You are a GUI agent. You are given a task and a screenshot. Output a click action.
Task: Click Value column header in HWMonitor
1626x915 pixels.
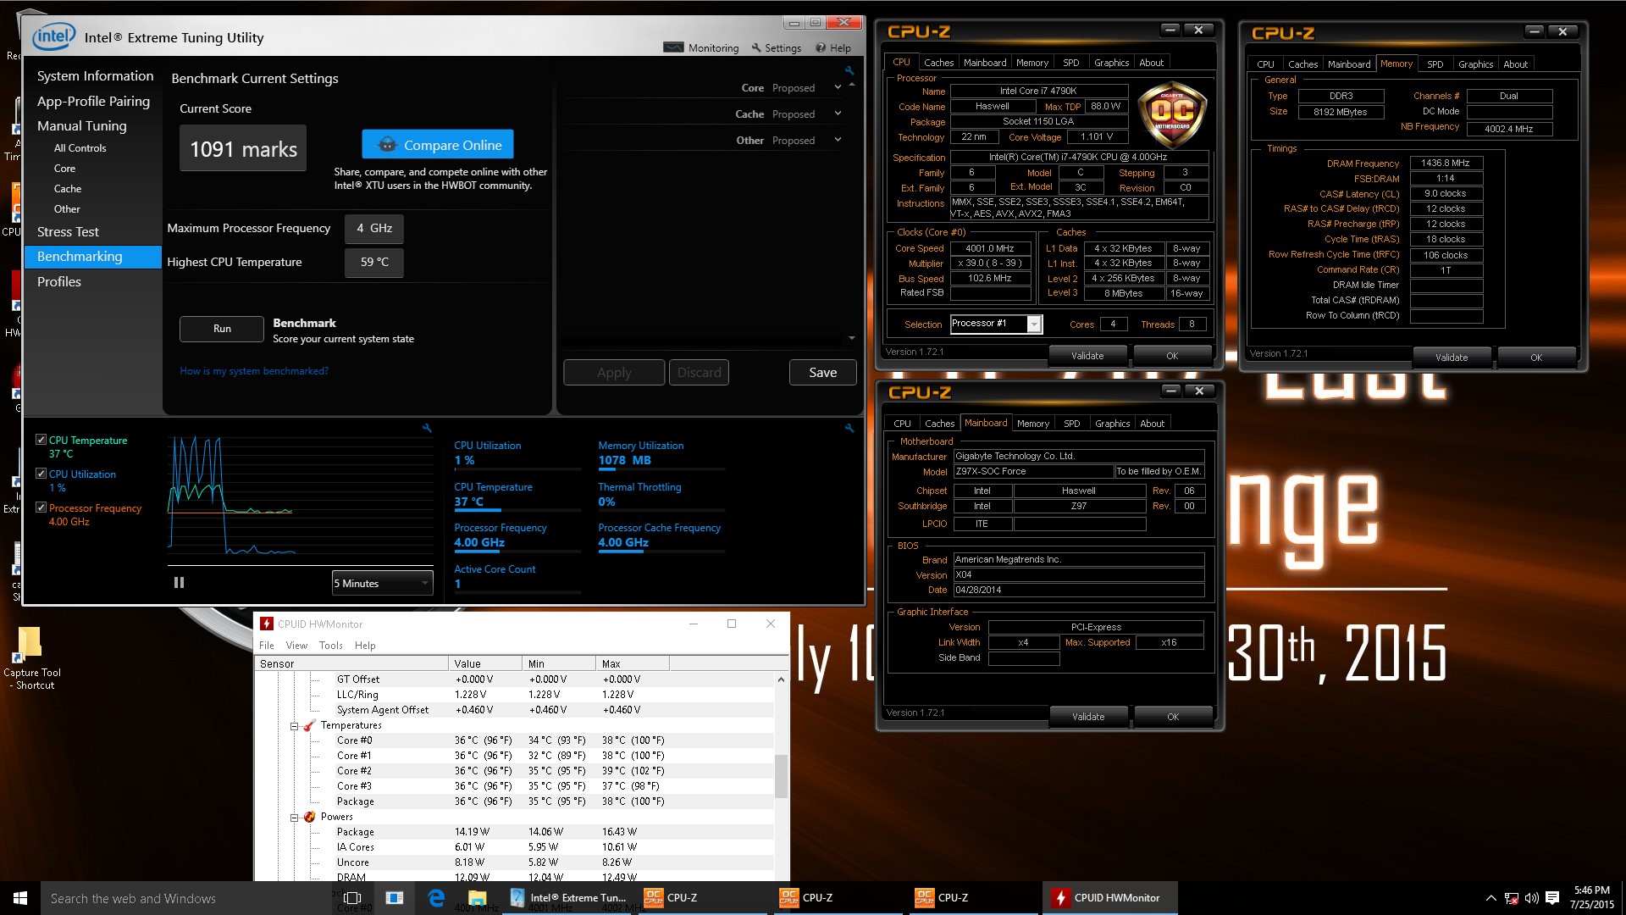(484, 663)
